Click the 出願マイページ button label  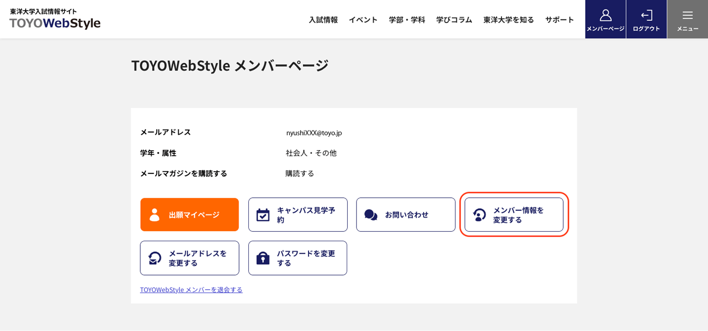[194, 215]
